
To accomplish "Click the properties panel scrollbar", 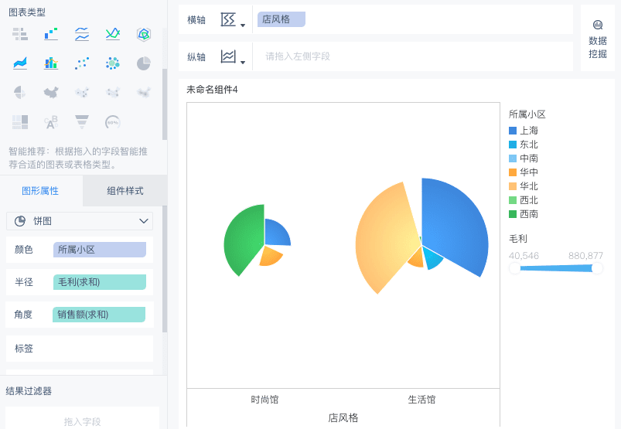I will click(x=165, y=269).
